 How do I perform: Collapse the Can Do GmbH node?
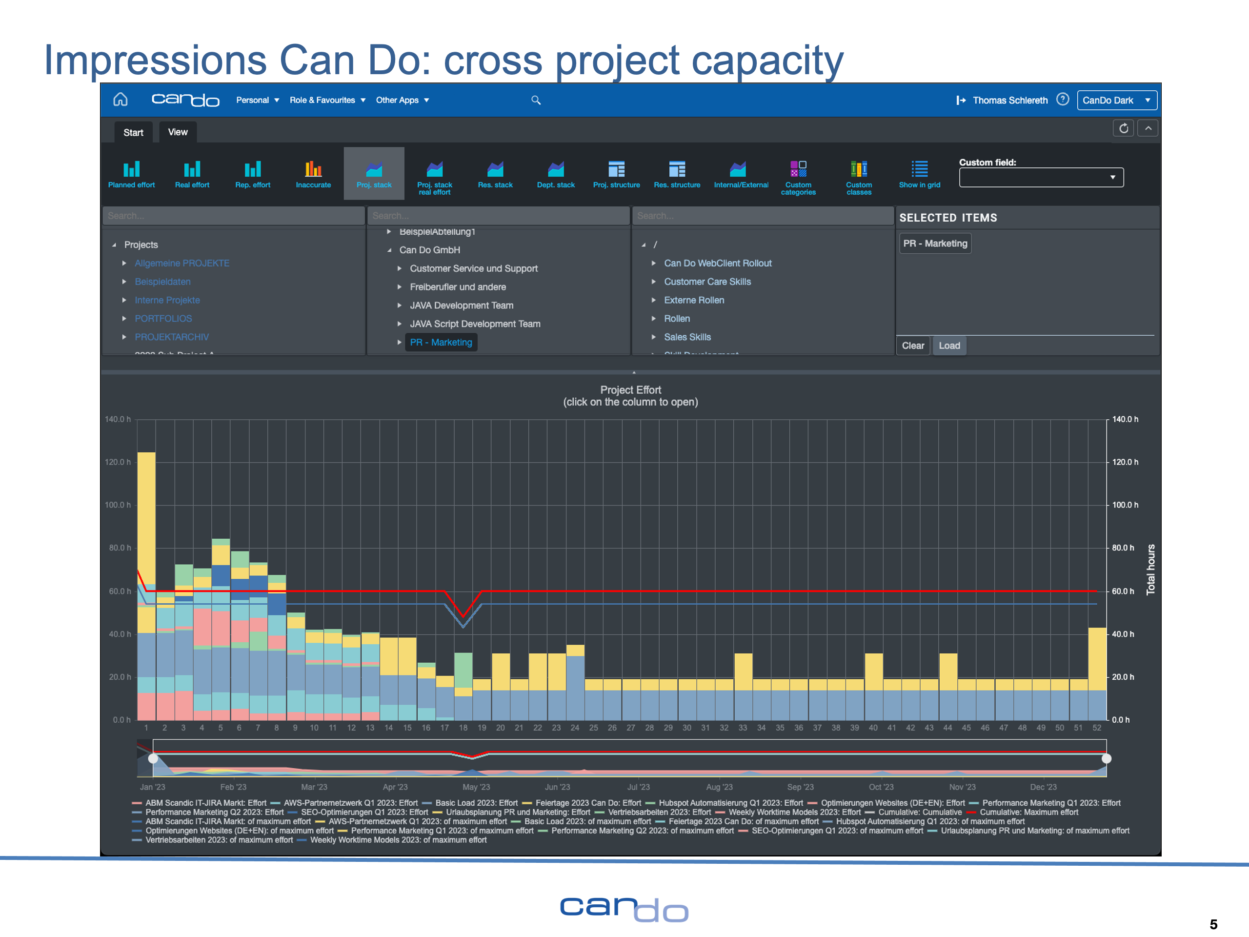[389, 250]
